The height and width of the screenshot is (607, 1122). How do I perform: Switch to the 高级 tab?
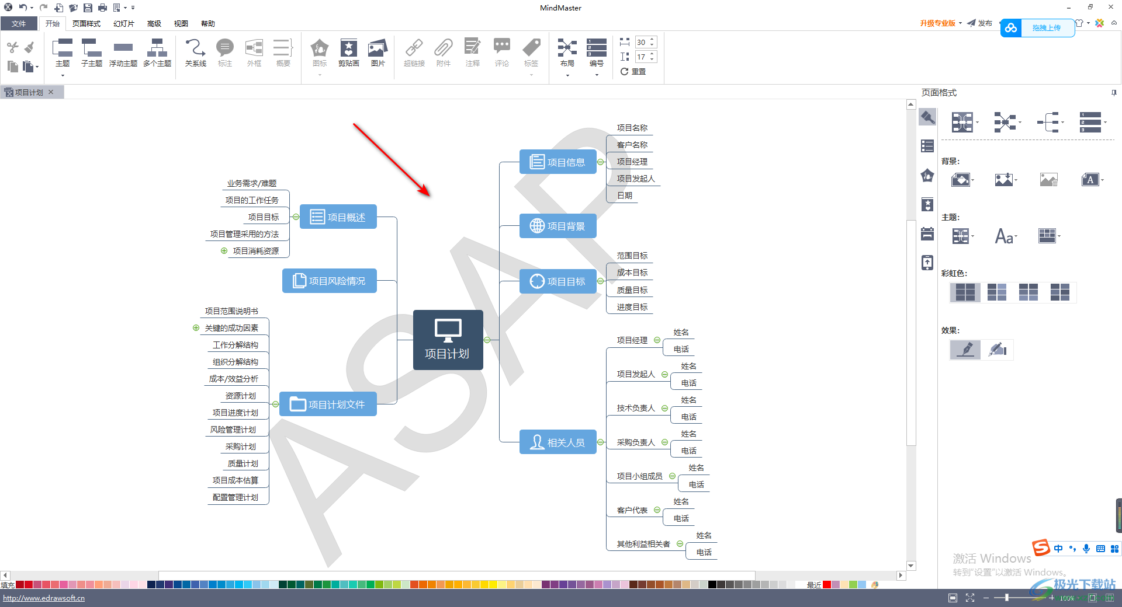pos(154,23)
